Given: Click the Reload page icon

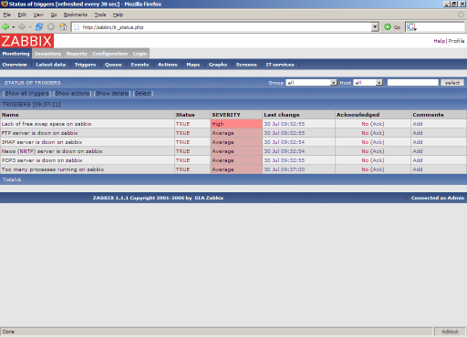Looking at the screenshot, I should [x=39, y=27].
